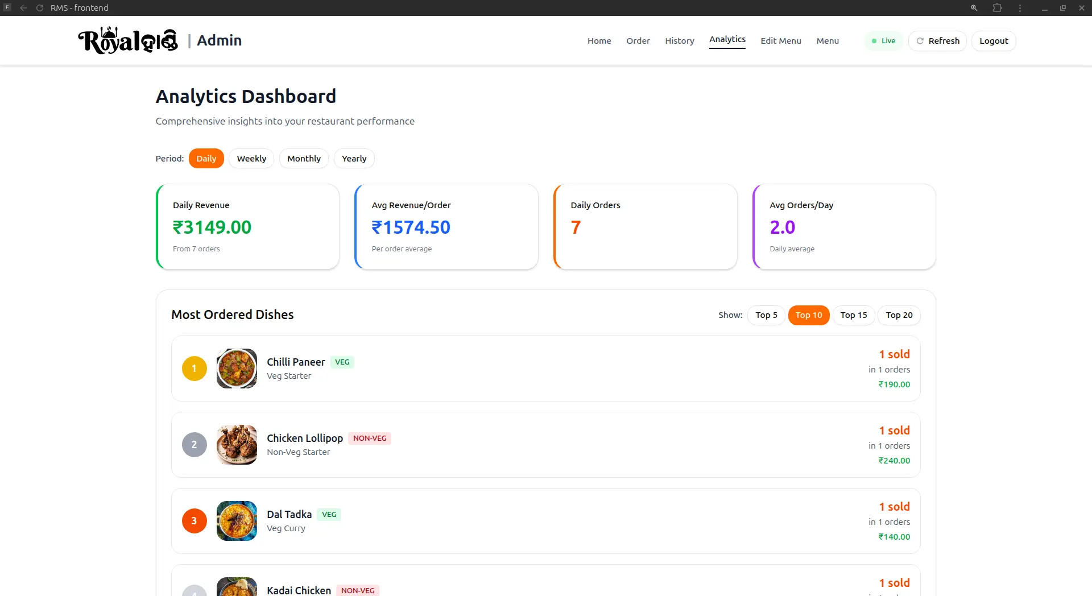The width and height of the screenshot is (1092, 596).
Task: Open the Kadai Chicken dish thumbnail
Action: [x=237, y=587]
